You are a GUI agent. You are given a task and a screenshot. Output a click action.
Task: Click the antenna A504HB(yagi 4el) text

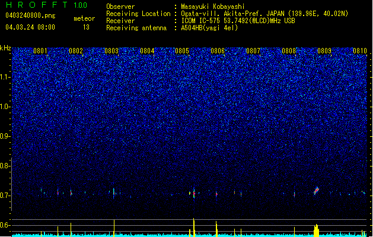tap(209, 28)
